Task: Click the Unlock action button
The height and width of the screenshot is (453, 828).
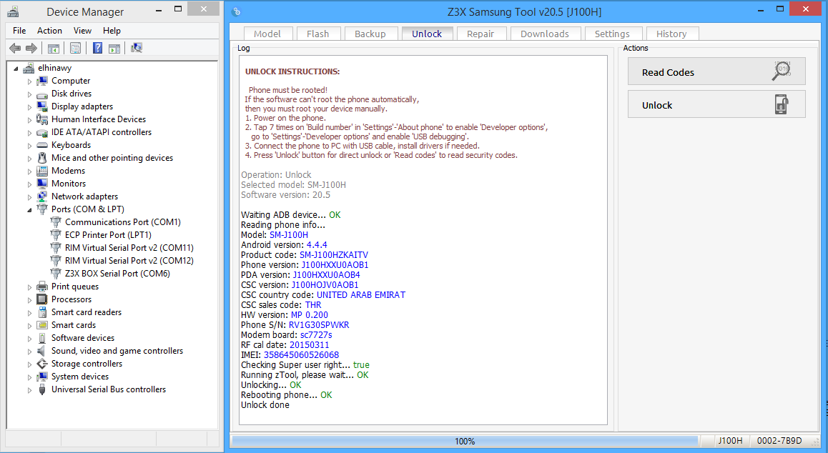Action: point(716,104)
